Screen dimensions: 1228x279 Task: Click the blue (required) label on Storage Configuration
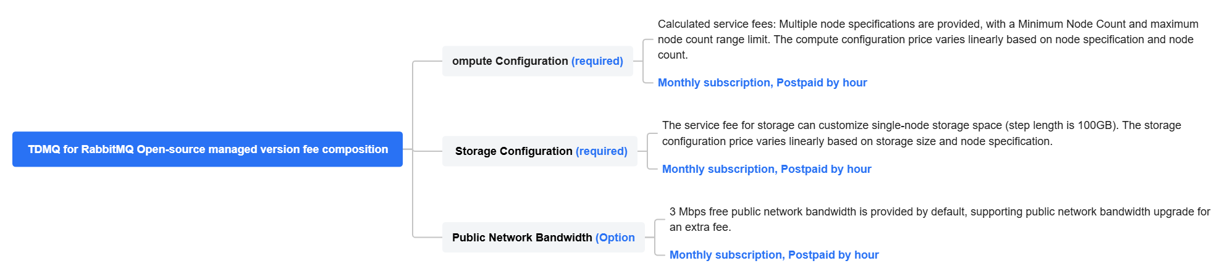pos(602,151)
